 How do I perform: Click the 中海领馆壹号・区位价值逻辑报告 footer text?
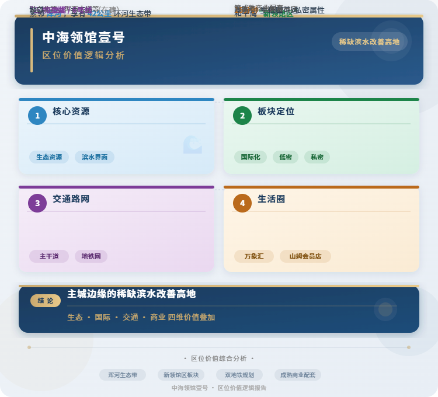[219, 388]
